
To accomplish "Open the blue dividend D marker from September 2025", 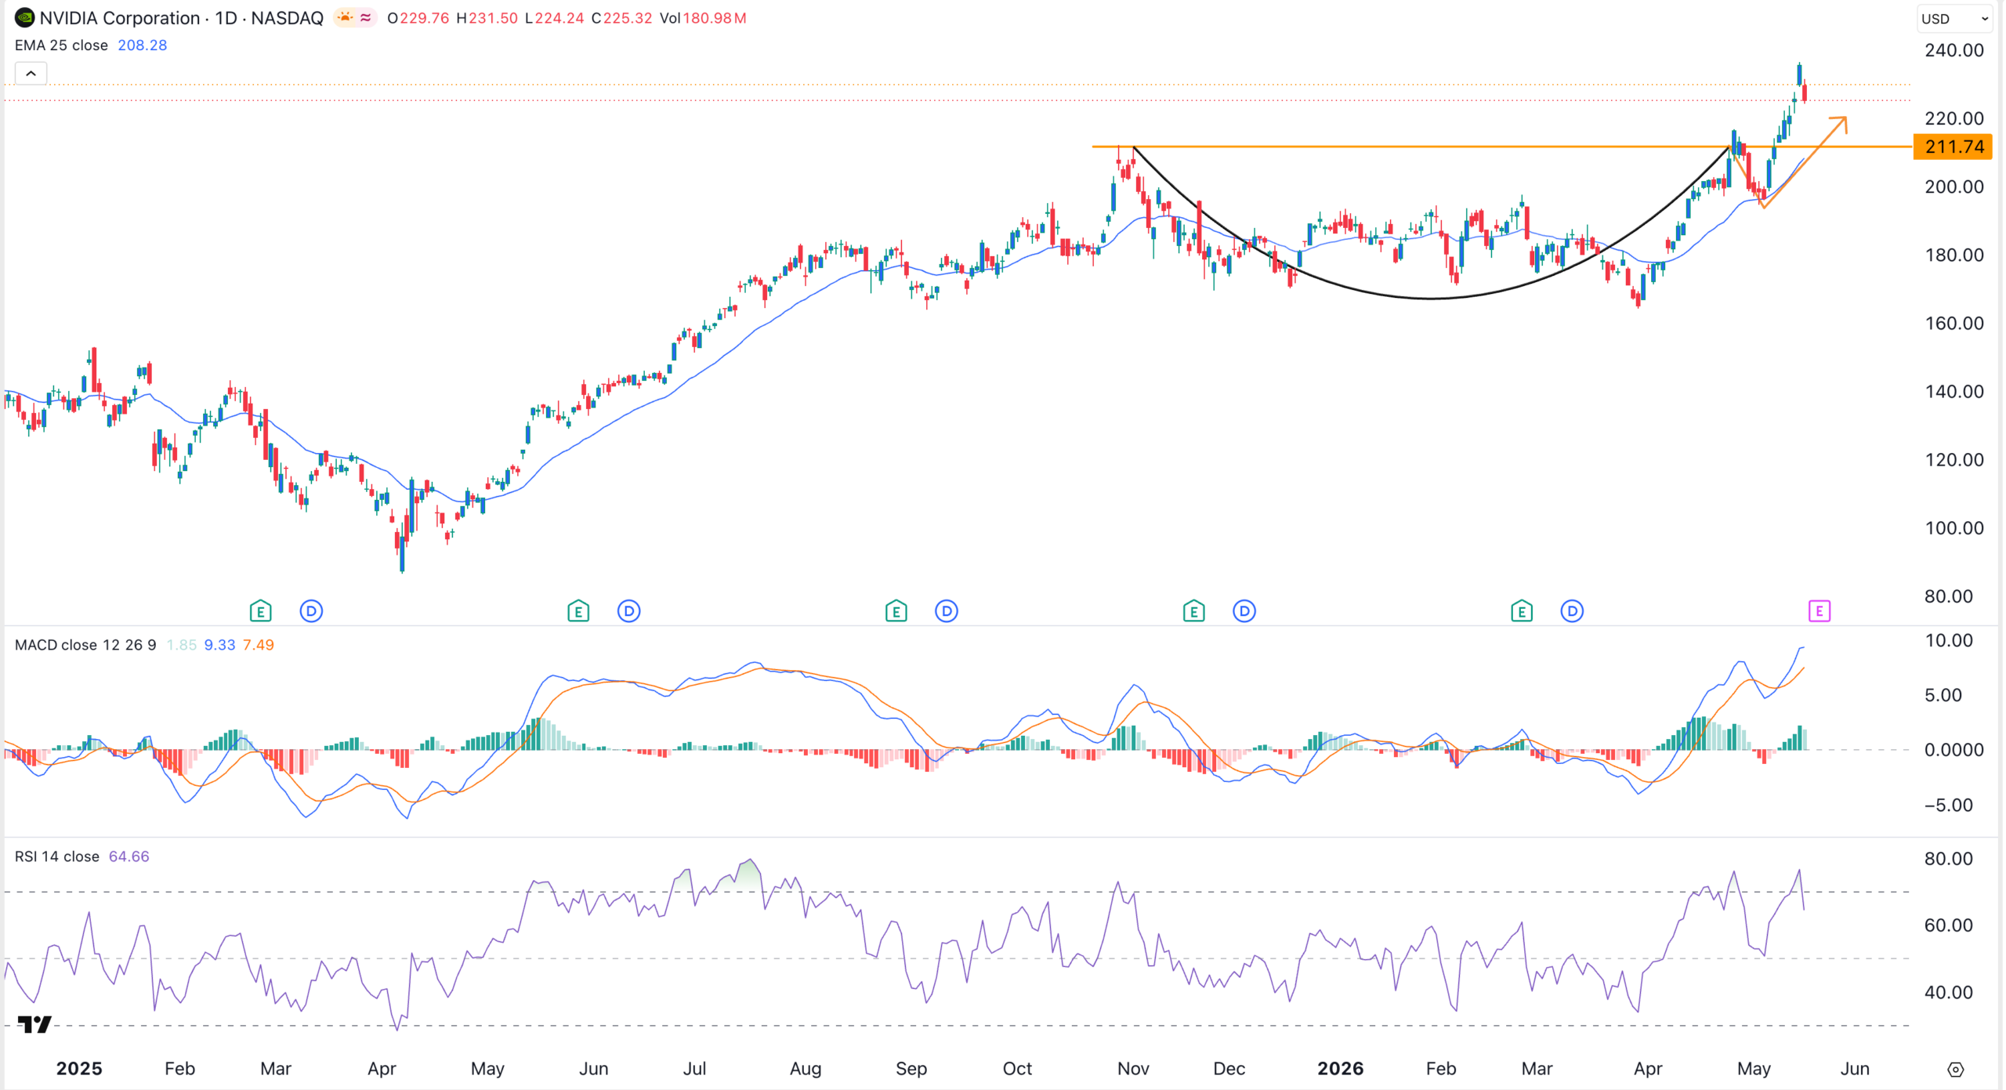I will [947, 611].
